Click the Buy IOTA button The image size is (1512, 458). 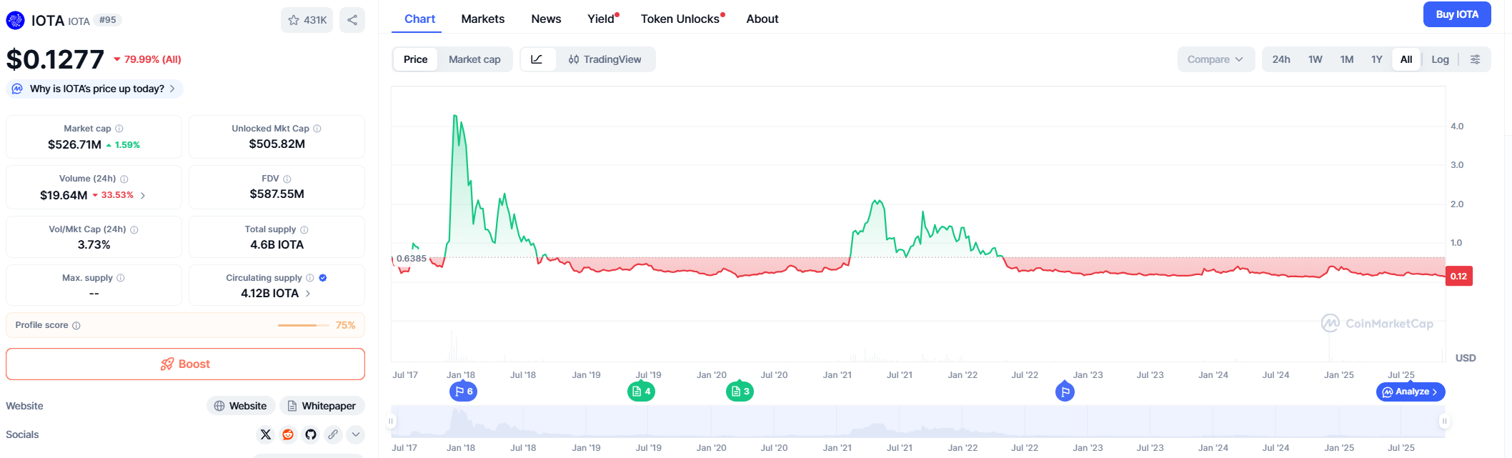1457,14
